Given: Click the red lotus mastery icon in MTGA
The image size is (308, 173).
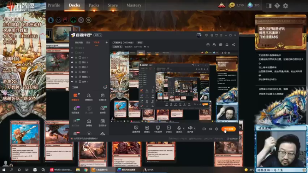Looking at the screenshot, I should click(222, 5).
